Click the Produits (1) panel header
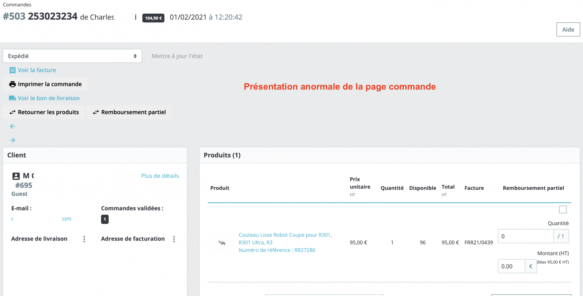Viewport: 583px width, 296px height. pyautogui.click(x=390, y=155)
